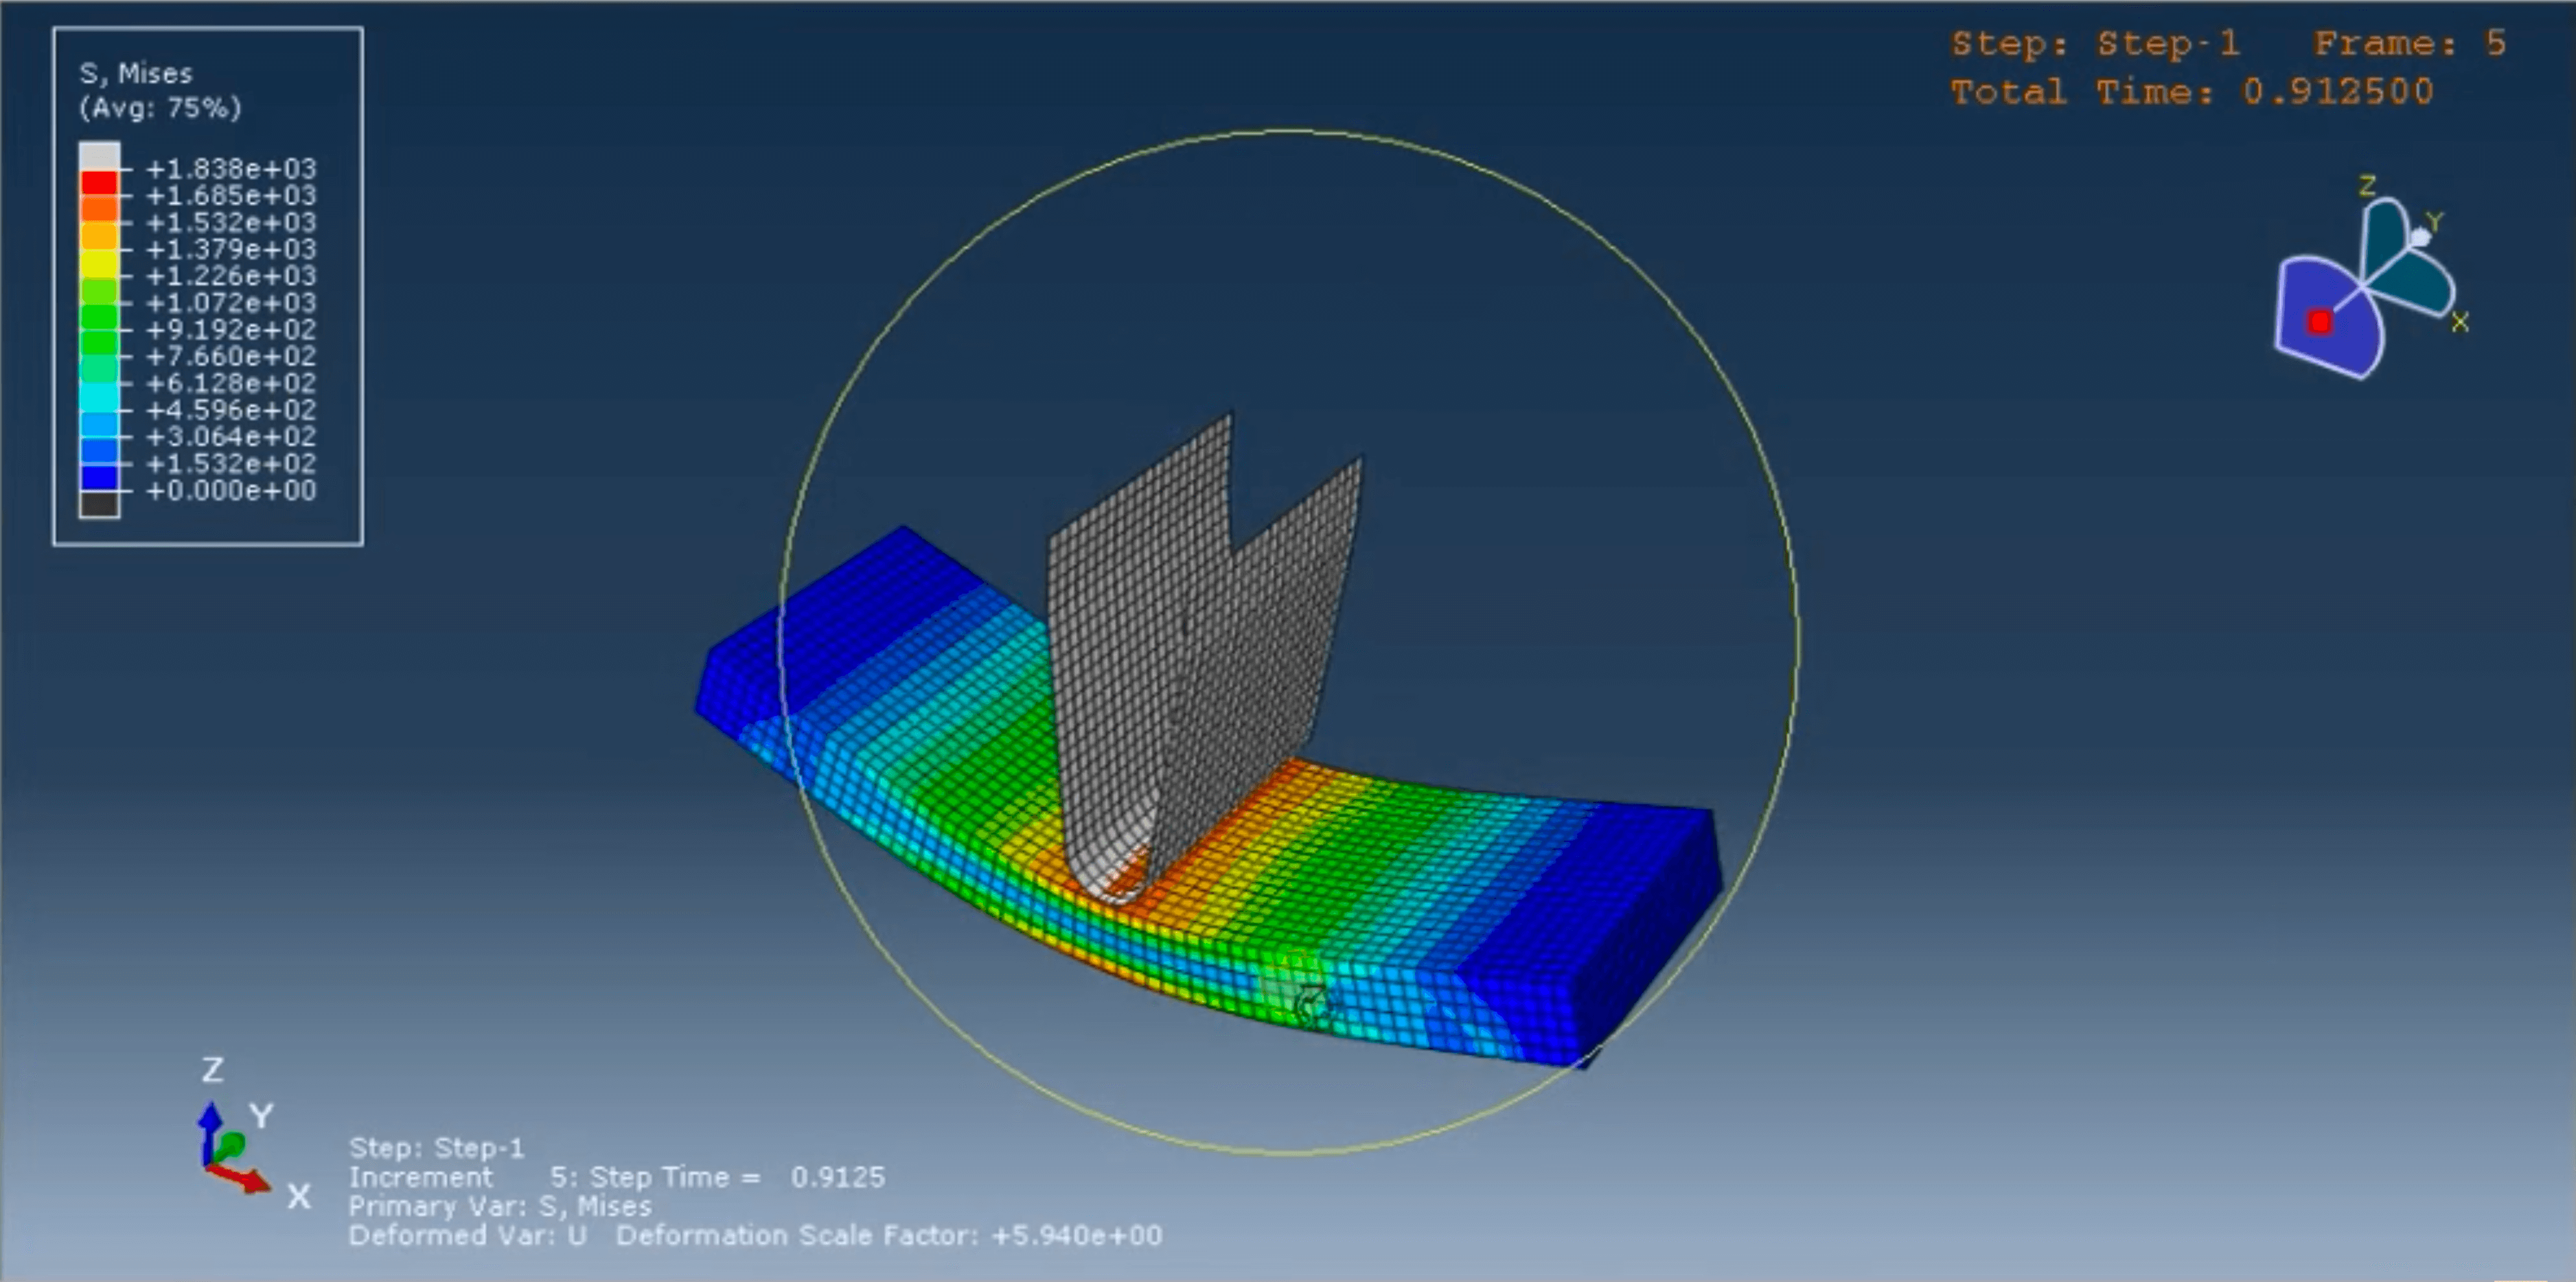The image size is (2576, 1282).
Task: Click the Deformation Scale Factor text in state block
Action: tap(888, 1236)
